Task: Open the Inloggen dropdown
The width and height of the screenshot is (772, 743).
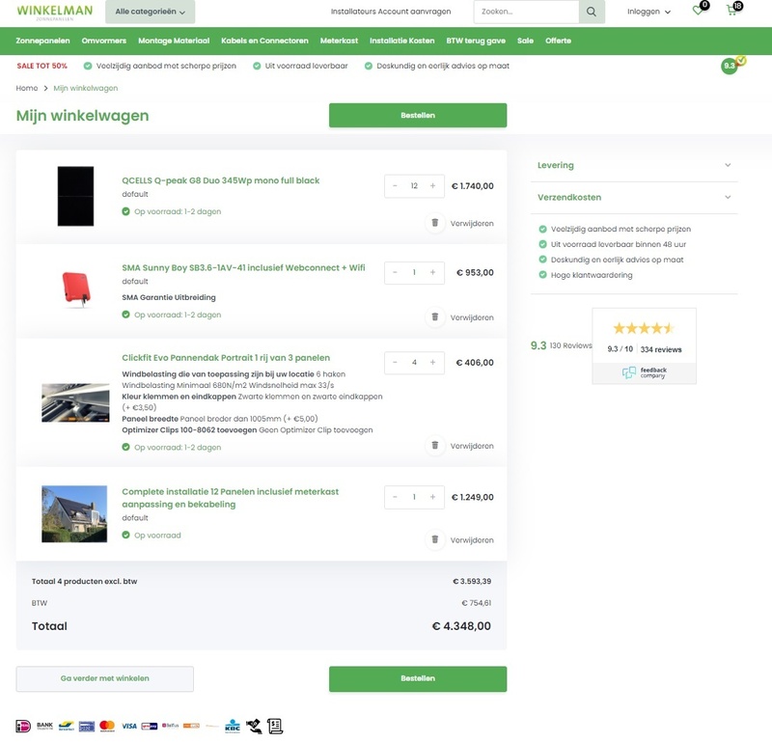Action: [x=648, y=12]
